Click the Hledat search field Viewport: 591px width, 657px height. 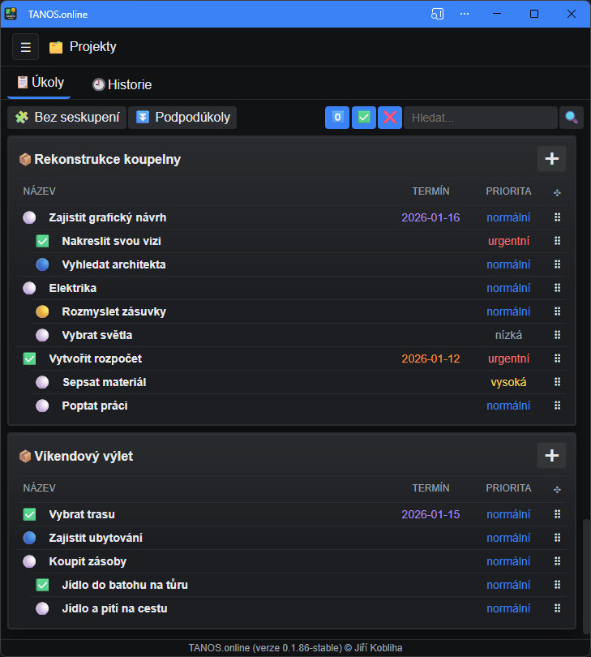(480, 118)
